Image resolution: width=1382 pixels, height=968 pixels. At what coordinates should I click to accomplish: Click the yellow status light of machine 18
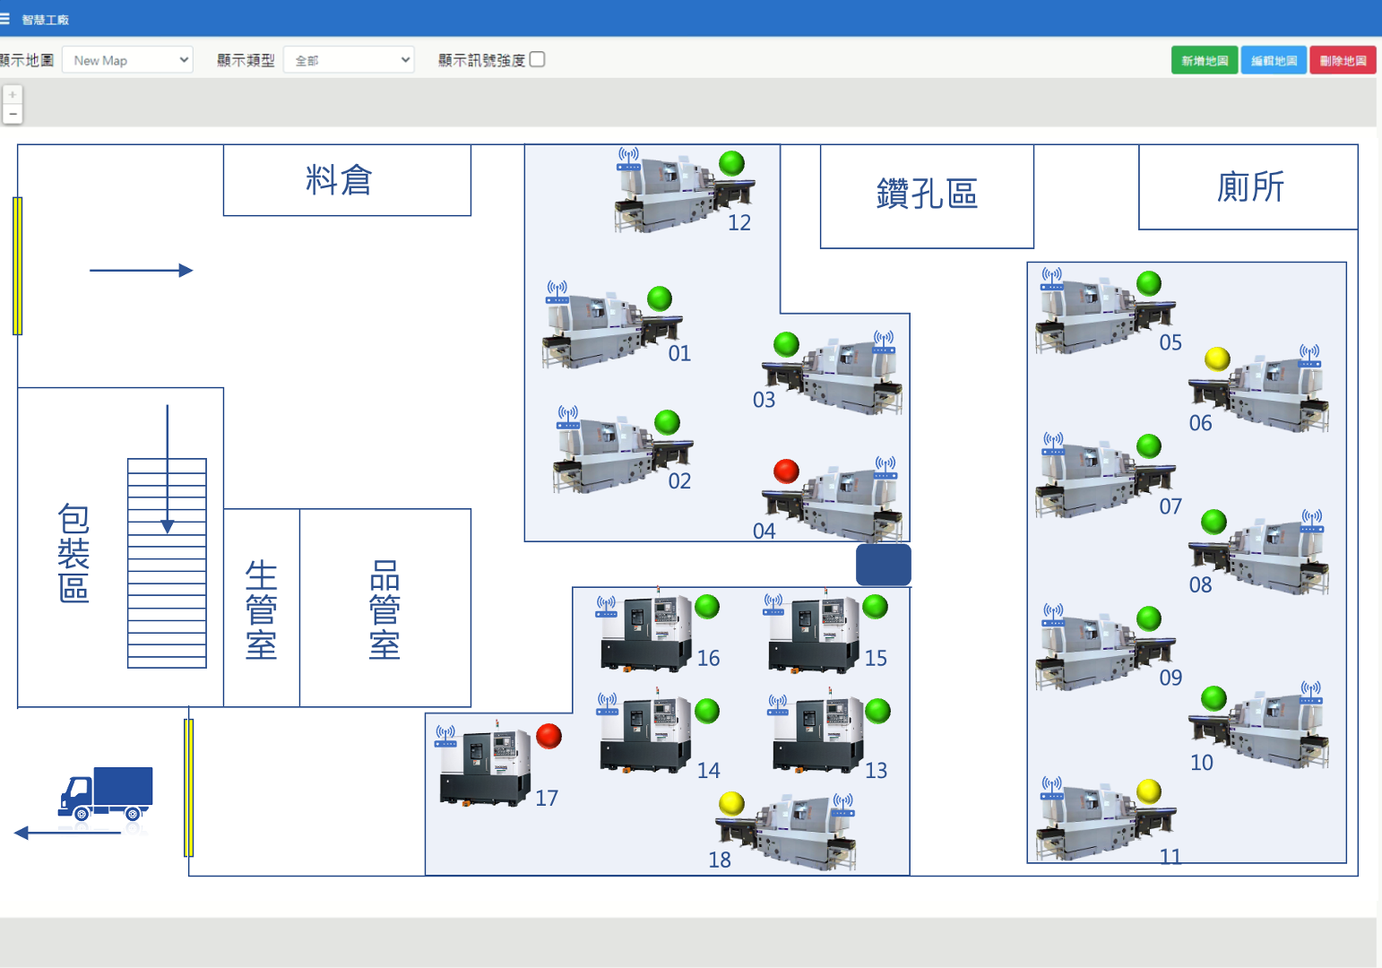click(731, 803)
